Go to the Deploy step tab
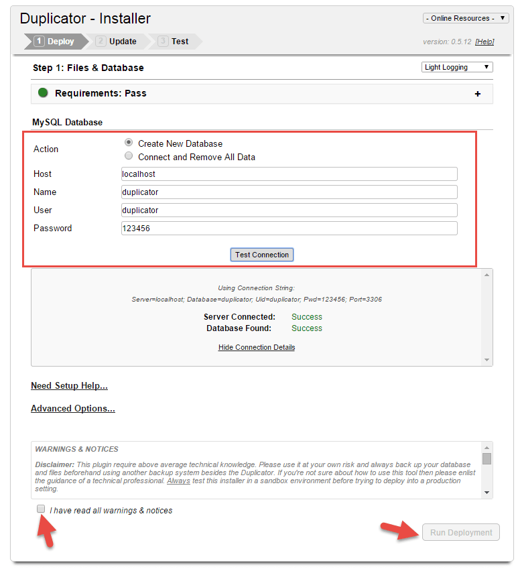 point(56,42)
